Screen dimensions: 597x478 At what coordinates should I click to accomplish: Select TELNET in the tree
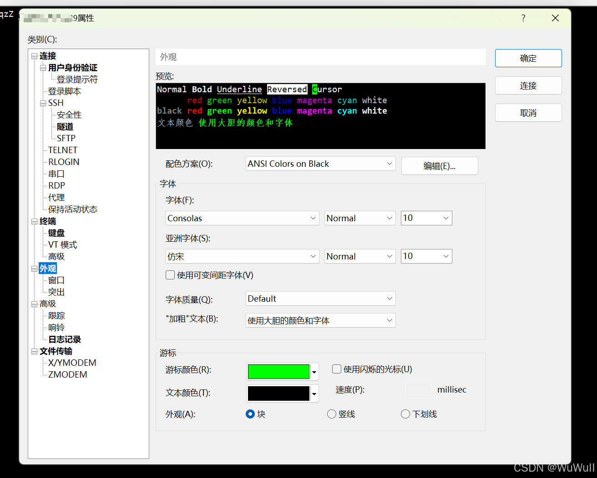pyautogui.click(x=63, y=150)
